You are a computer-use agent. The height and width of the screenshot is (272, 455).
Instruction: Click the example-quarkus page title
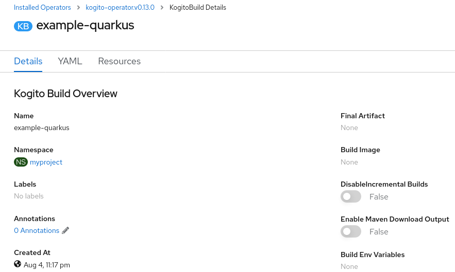click(85, 26)
